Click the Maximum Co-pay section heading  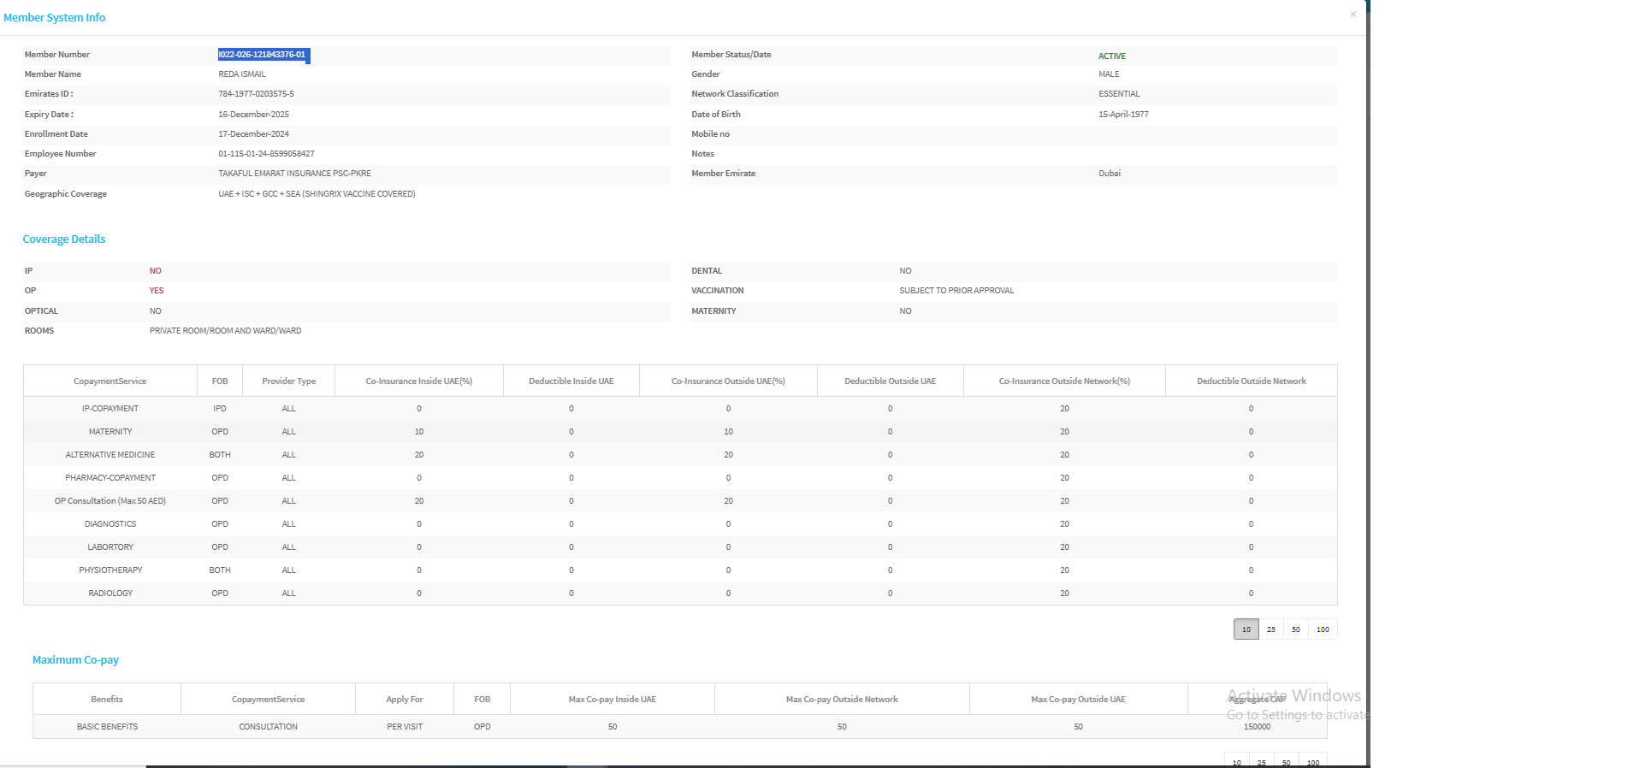75,660
